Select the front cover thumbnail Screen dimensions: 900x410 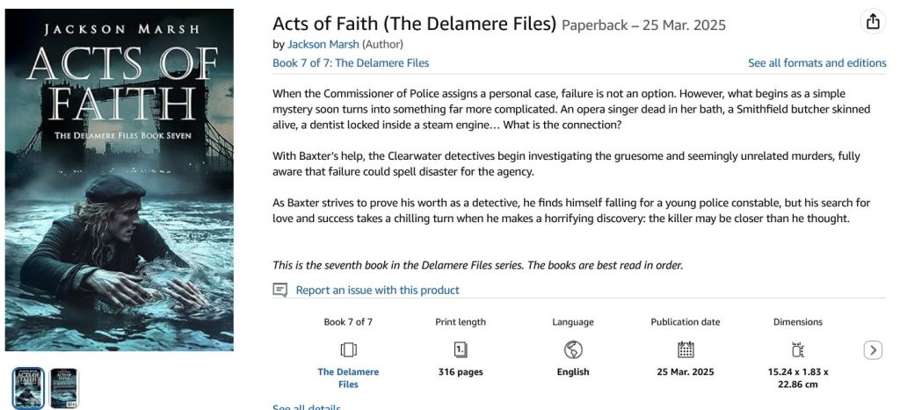tap(28, 387)
